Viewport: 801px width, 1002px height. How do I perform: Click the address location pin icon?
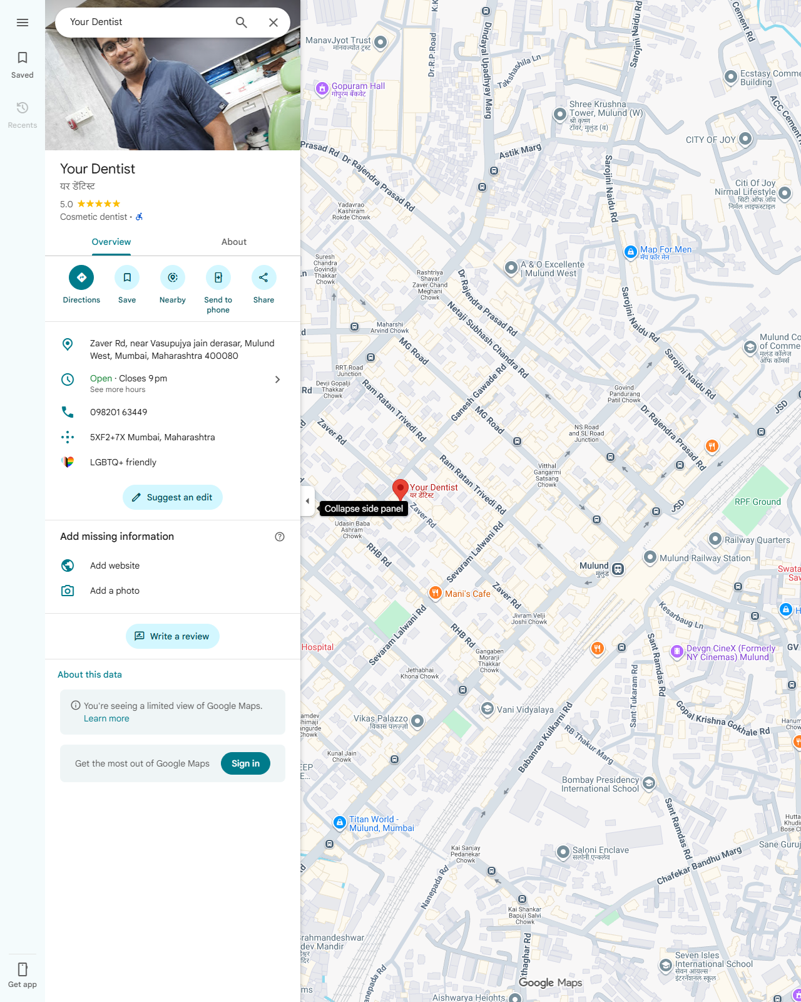pyautogui.click(x=68, y=344)
